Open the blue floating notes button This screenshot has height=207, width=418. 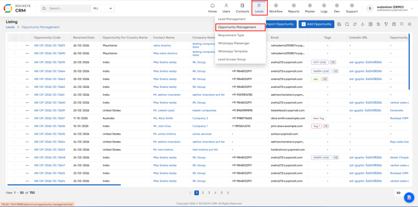pyautogui.click(x=409, y=197)
